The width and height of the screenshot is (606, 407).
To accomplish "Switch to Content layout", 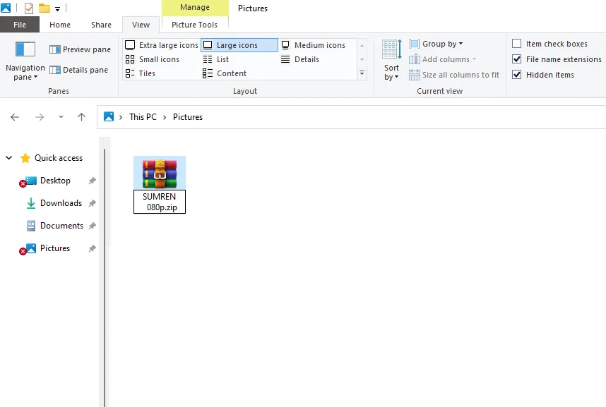I will coord(225,73).
